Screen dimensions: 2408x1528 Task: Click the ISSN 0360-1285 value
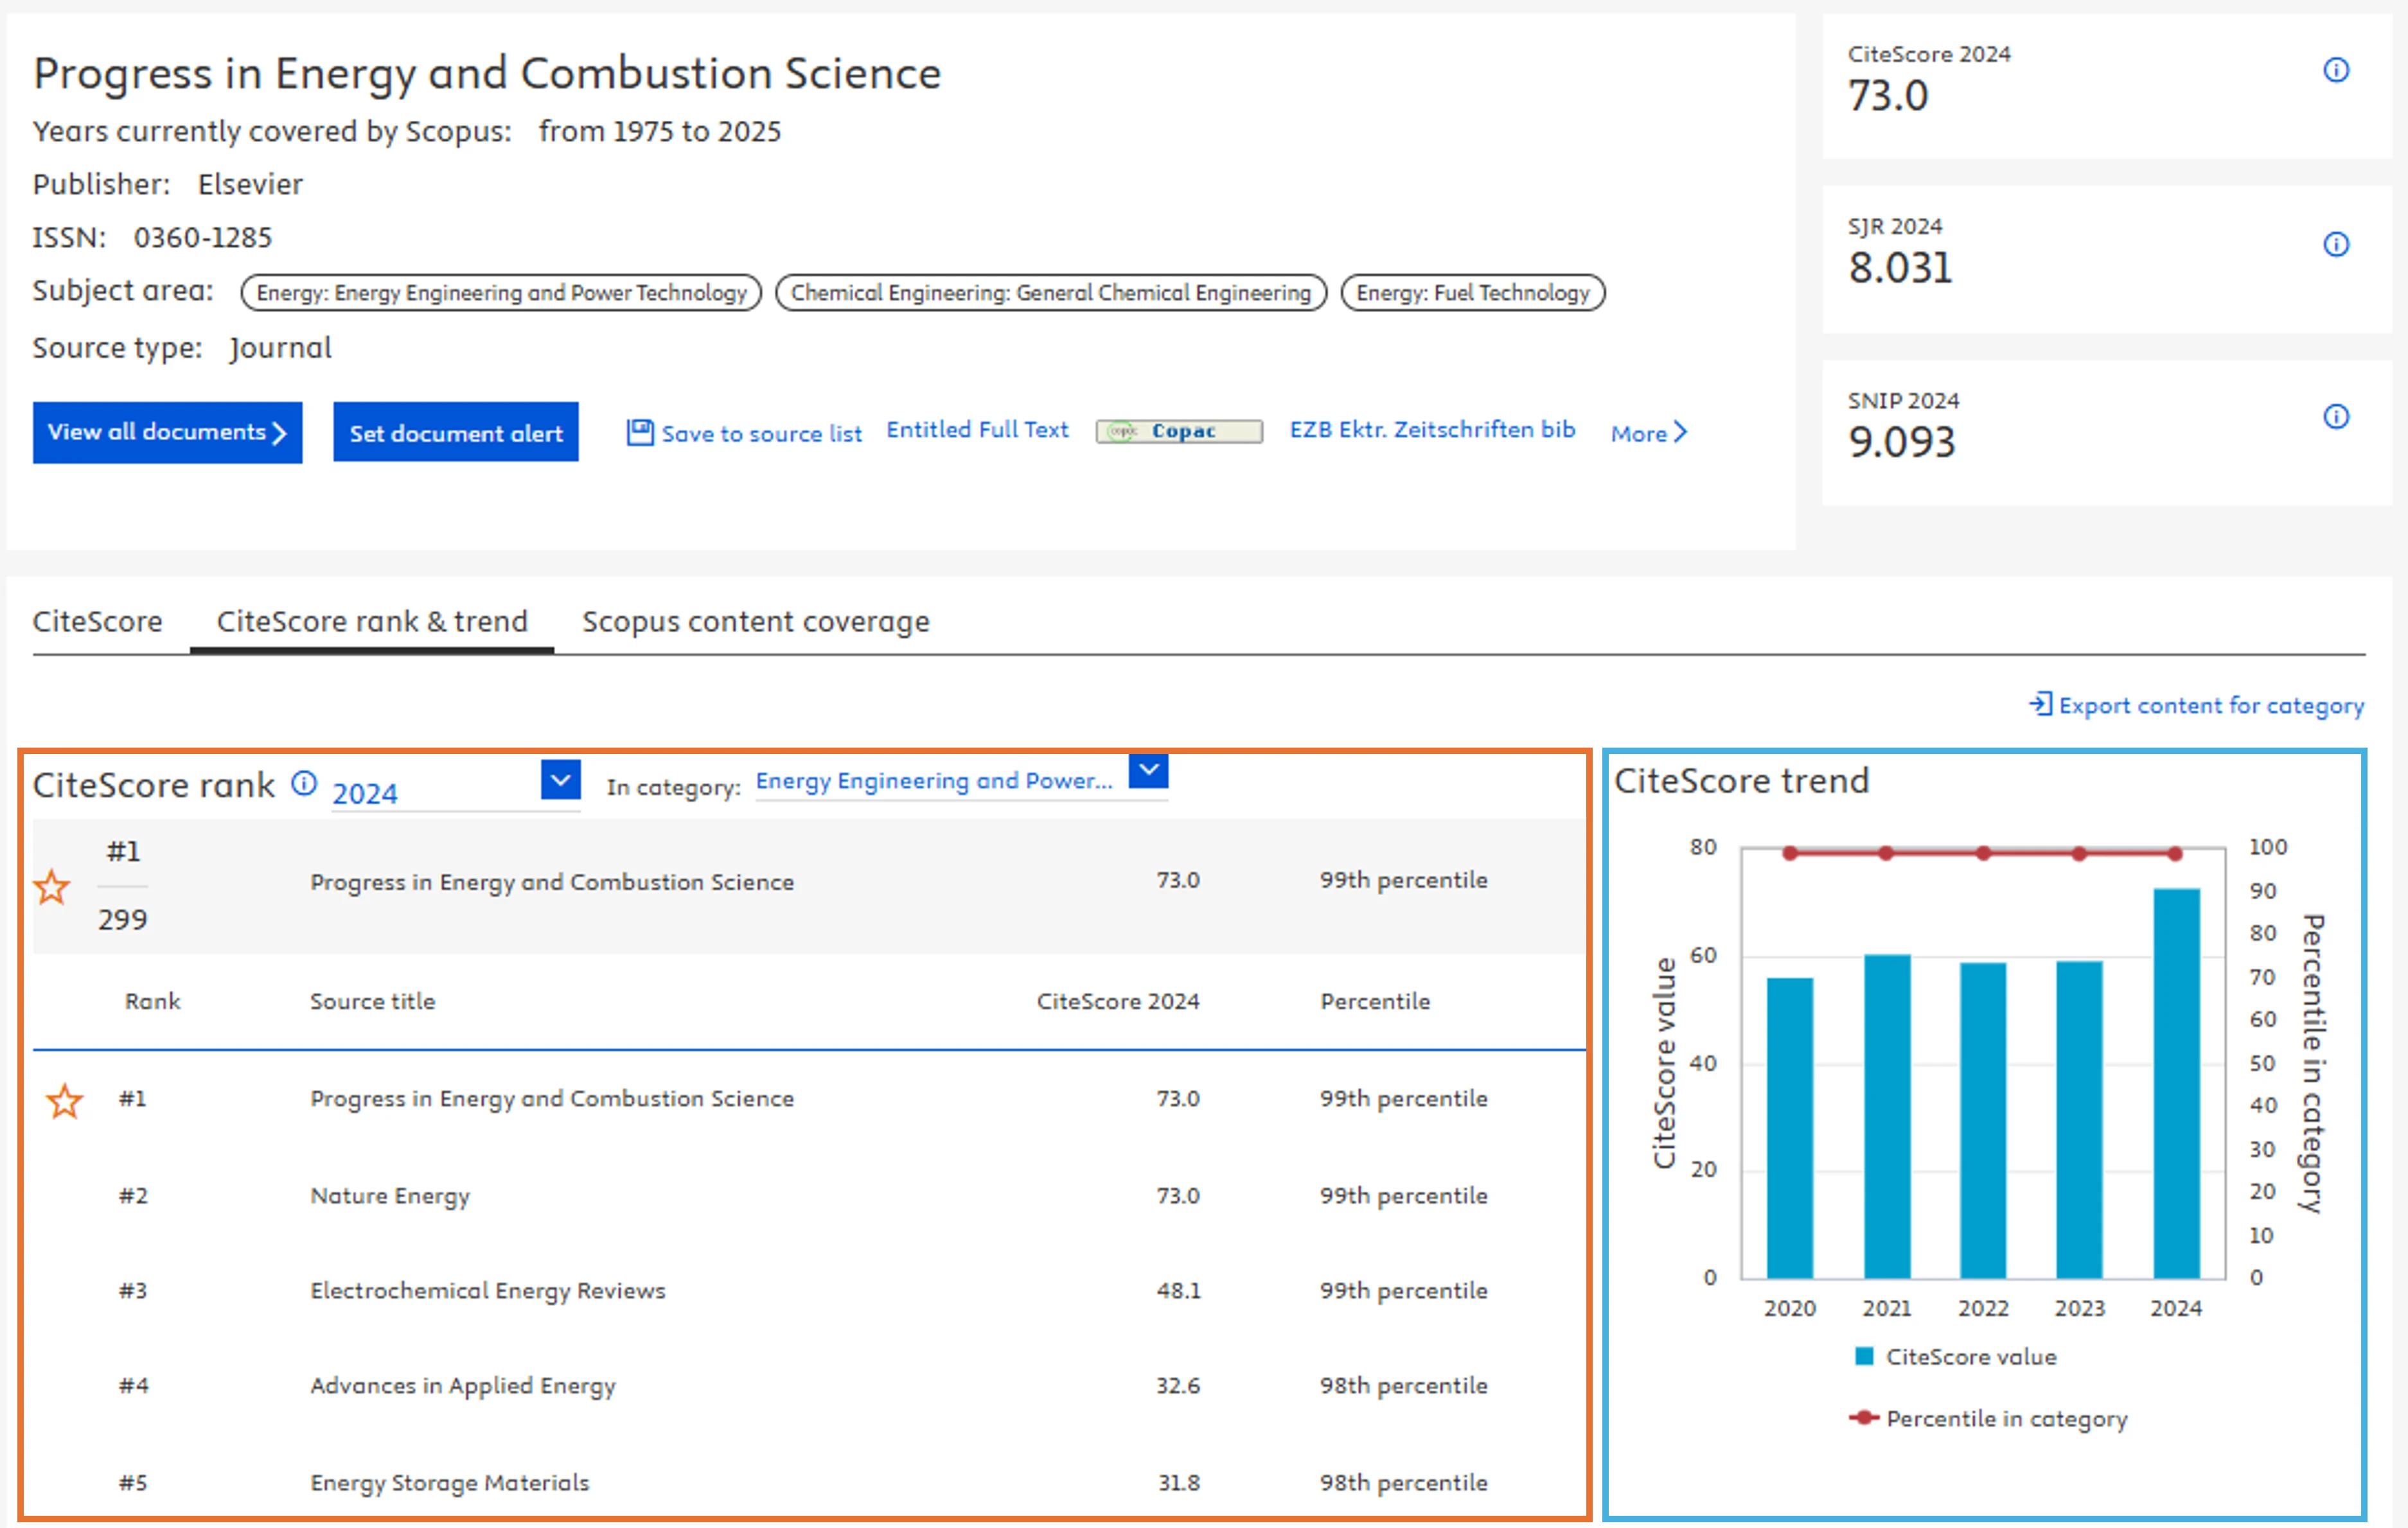[x=203, y=237]
